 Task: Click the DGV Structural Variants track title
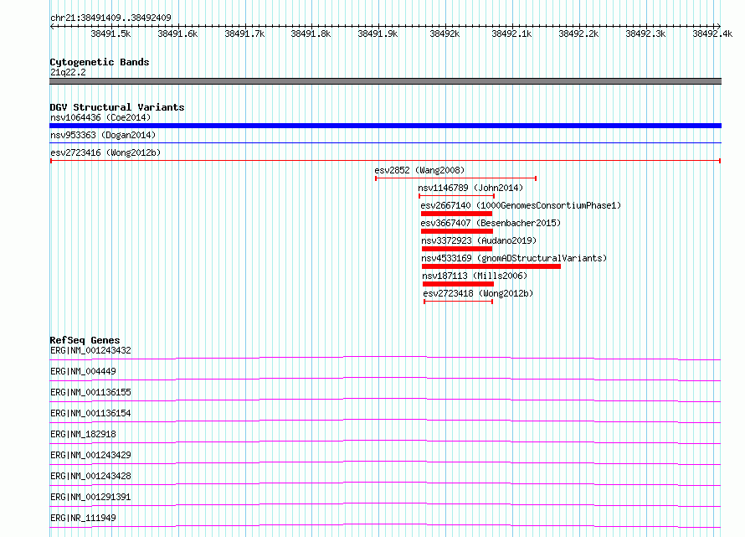pyautogui.click(x=117, y=107)
